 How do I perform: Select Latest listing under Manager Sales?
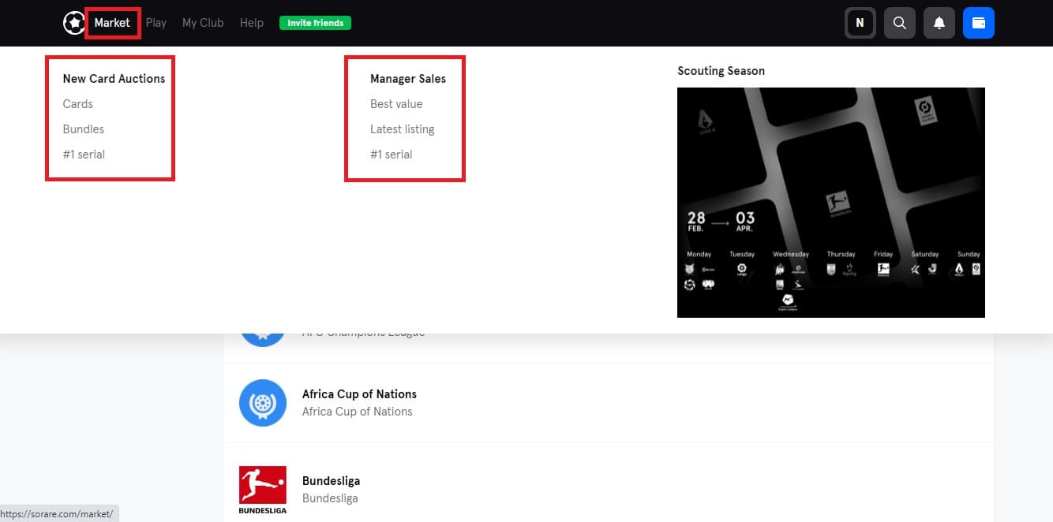[403, 129]
